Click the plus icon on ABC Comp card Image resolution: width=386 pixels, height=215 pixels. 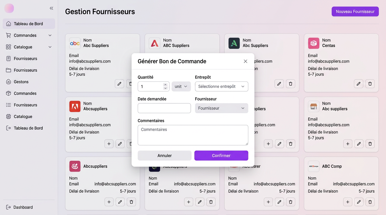click(x=348, y=202)
